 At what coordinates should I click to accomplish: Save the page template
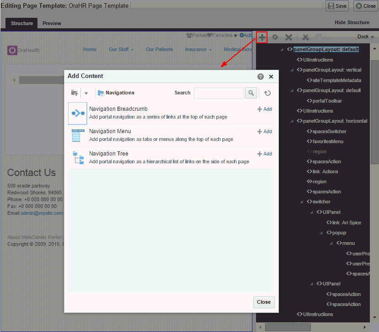tap(337, 6)
